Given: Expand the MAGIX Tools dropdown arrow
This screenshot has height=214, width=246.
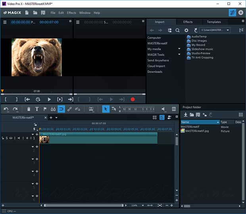Looking at the screenshot, I should (x=179, y=54).
